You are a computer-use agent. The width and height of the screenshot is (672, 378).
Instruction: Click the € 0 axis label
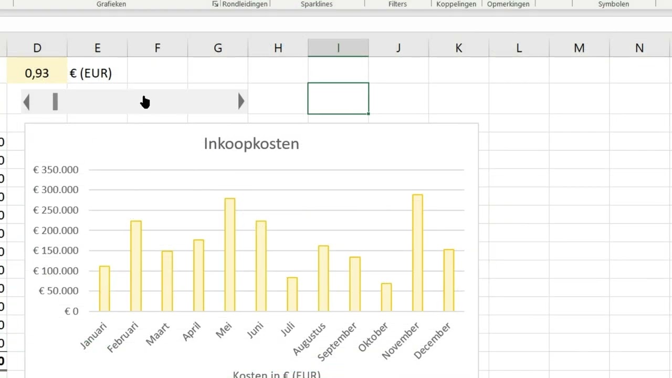click(x=71, y=311)
